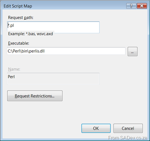Image resolution: width=150 pixels, height=141 pixels.
Task: Click the word Perl in Name box
Action: point(11,77)
